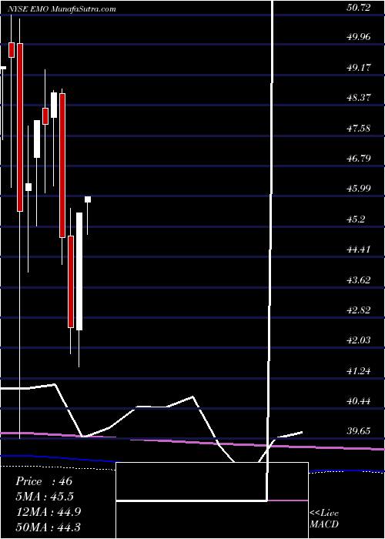The width and height of the screenshot is (385, 539).
Task: Select the 43.62 price axis label
Action: (359, 280)
